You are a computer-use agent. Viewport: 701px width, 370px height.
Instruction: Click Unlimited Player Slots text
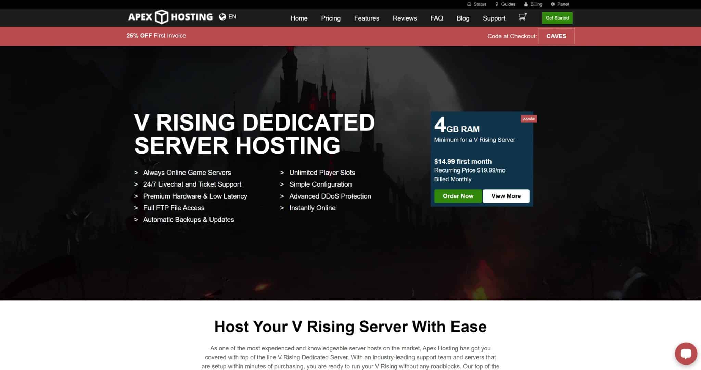pyautogui.click(x=322, y=173)
